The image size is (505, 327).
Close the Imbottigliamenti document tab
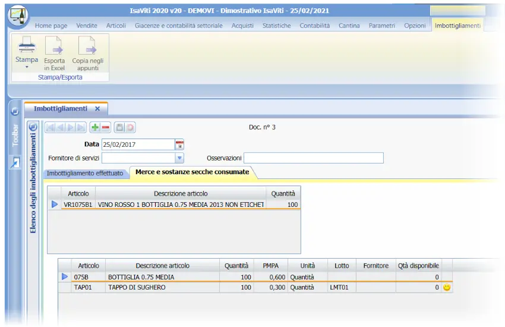[x=97, y=109]
